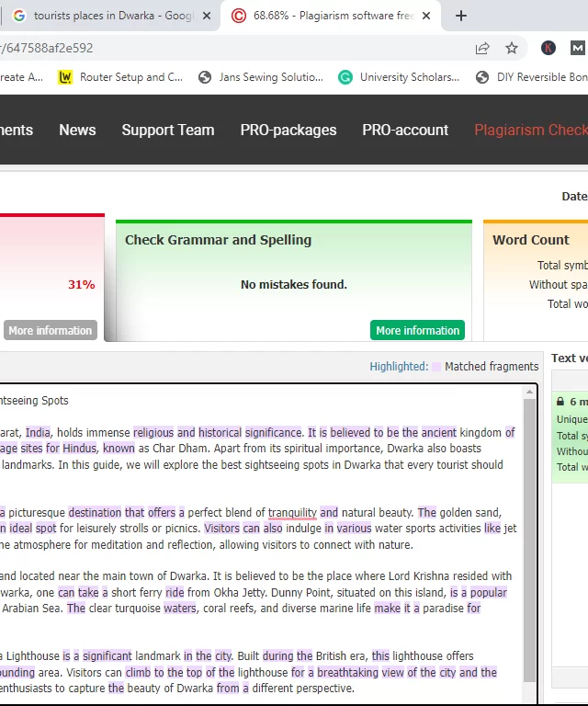Switch to the tourists places in Dwarka tab

[x=110, y=16]
